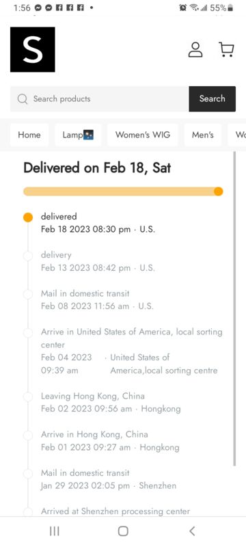Screen dimensions: 246x547
Task: Open the Women's WIG category tab
Action: pos(143,135)
